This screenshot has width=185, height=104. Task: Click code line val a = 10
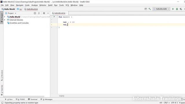pos(69,22)
